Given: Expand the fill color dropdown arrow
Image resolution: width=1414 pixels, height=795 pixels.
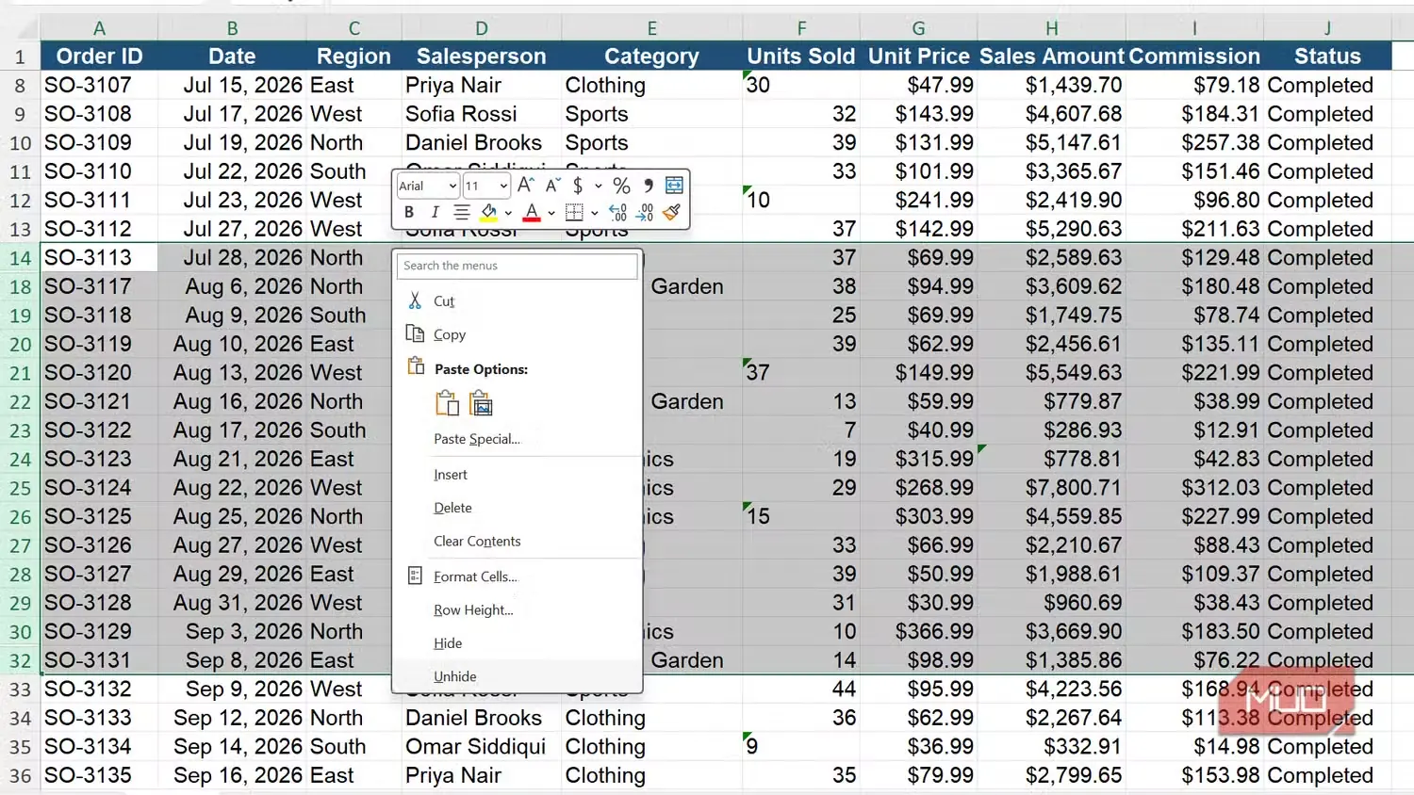Looking at the screenshot, I should pyautogui.click(x=508, y=213).
